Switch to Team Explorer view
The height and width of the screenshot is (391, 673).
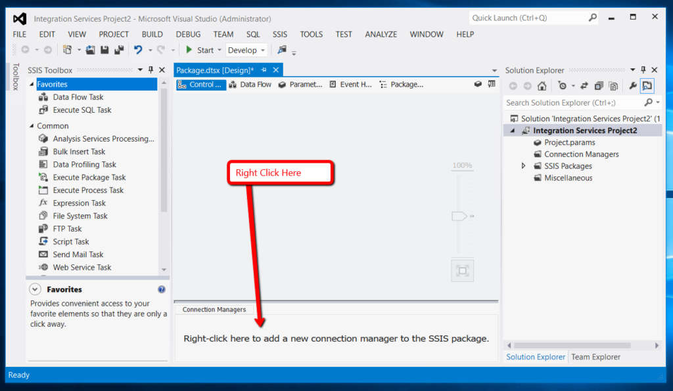(x=595, y=357)
